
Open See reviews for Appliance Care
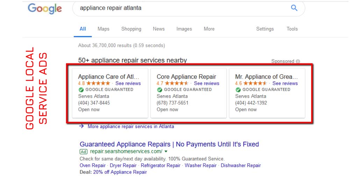tap(128, 83)
